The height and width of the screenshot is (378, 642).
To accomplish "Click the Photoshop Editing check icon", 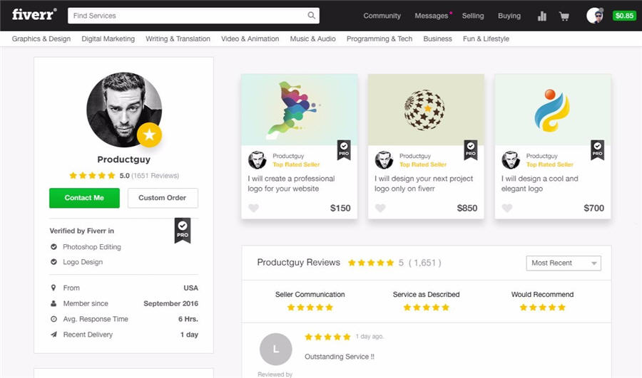I will (53, 247).
